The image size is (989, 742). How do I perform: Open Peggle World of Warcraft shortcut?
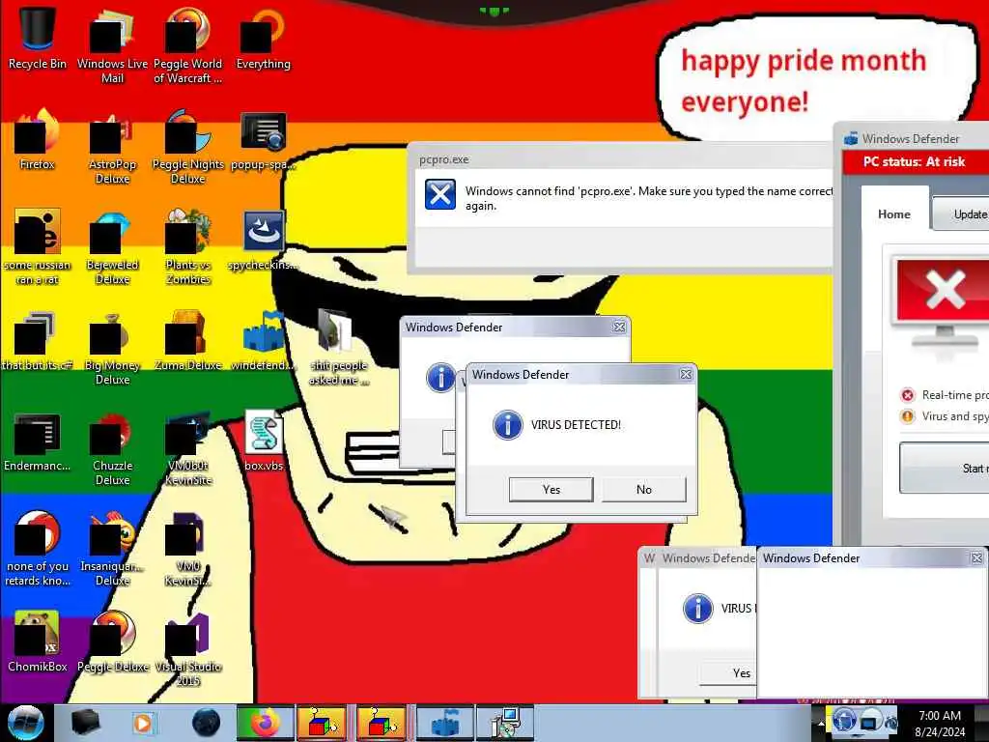pyautogui.click(x=187, y=45)
